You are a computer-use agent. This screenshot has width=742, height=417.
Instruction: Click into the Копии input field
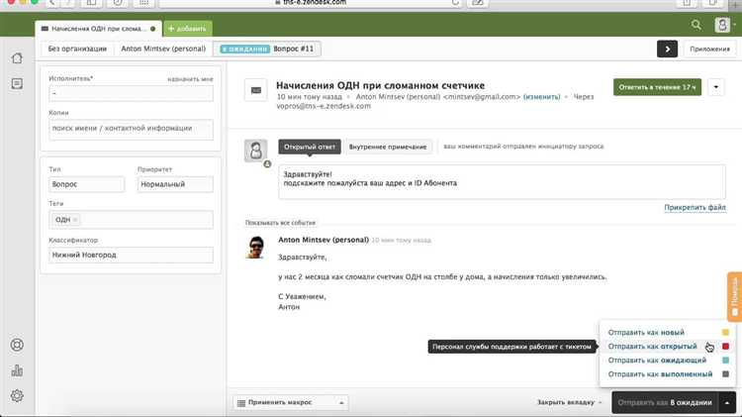(131, 129)
